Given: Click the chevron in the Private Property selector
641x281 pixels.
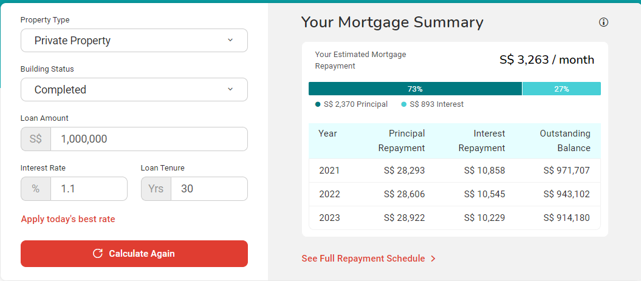Looking at the screenshot, I should coord(230,40).
